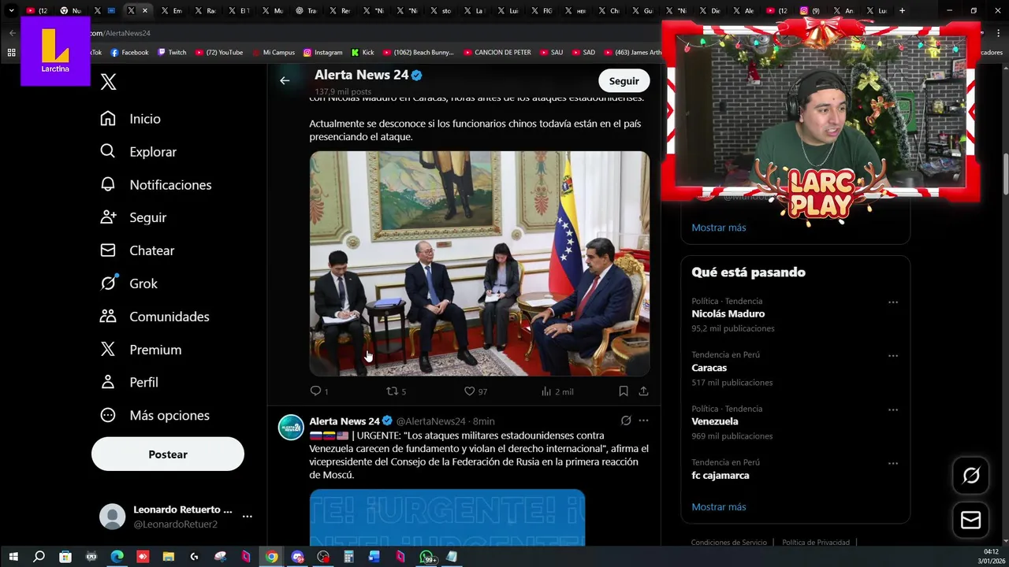Viewport: 1009px width, 567px height.
Task: Click Grok icon on the URGENTE tweet
Action: point(626,421)
